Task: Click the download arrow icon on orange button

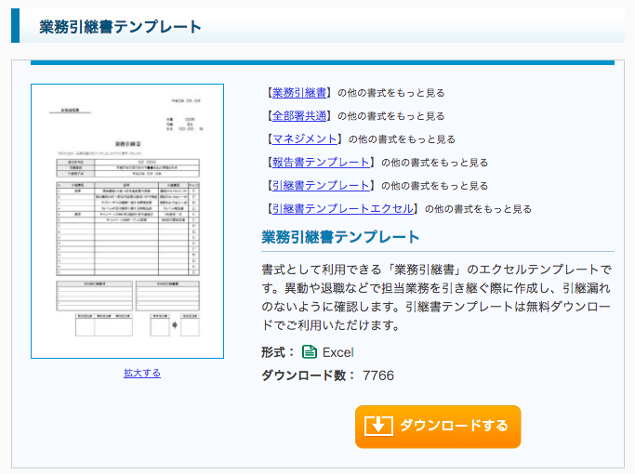Action: tap(378, 427)
